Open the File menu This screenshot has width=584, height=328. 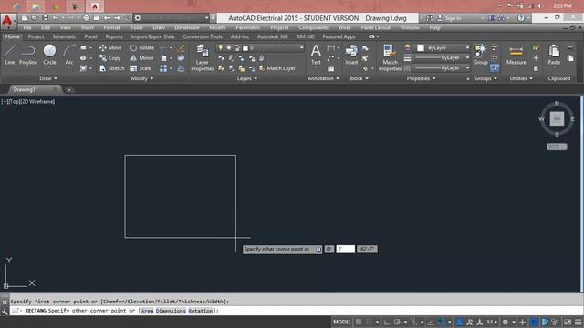coord(27,28)
